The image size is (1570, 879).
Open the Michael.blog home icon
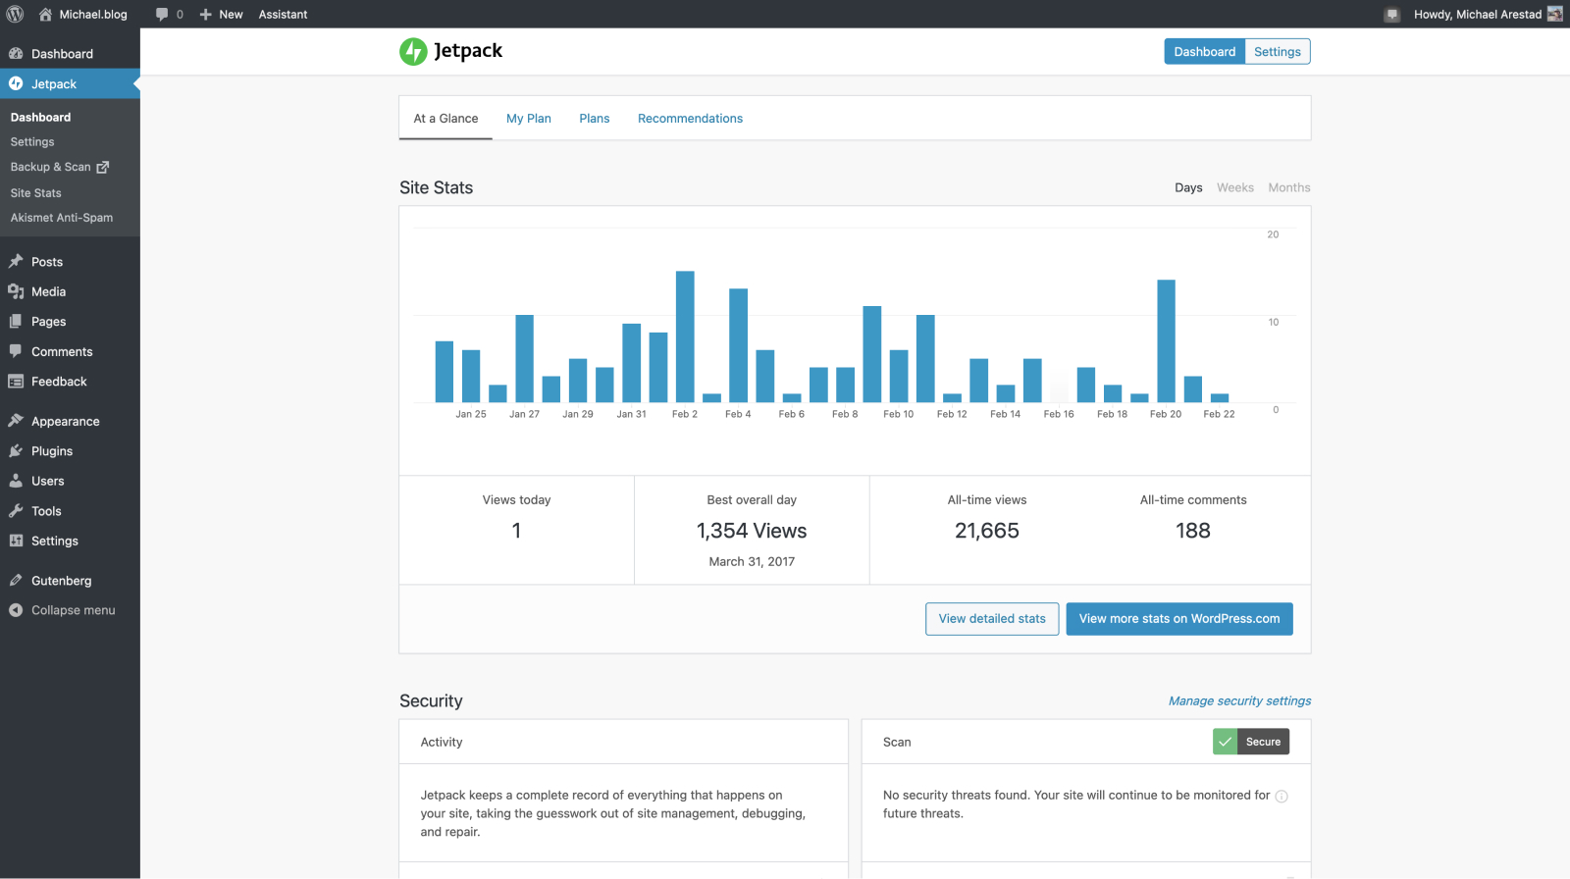pyautogui.click(x=45, y=14)
